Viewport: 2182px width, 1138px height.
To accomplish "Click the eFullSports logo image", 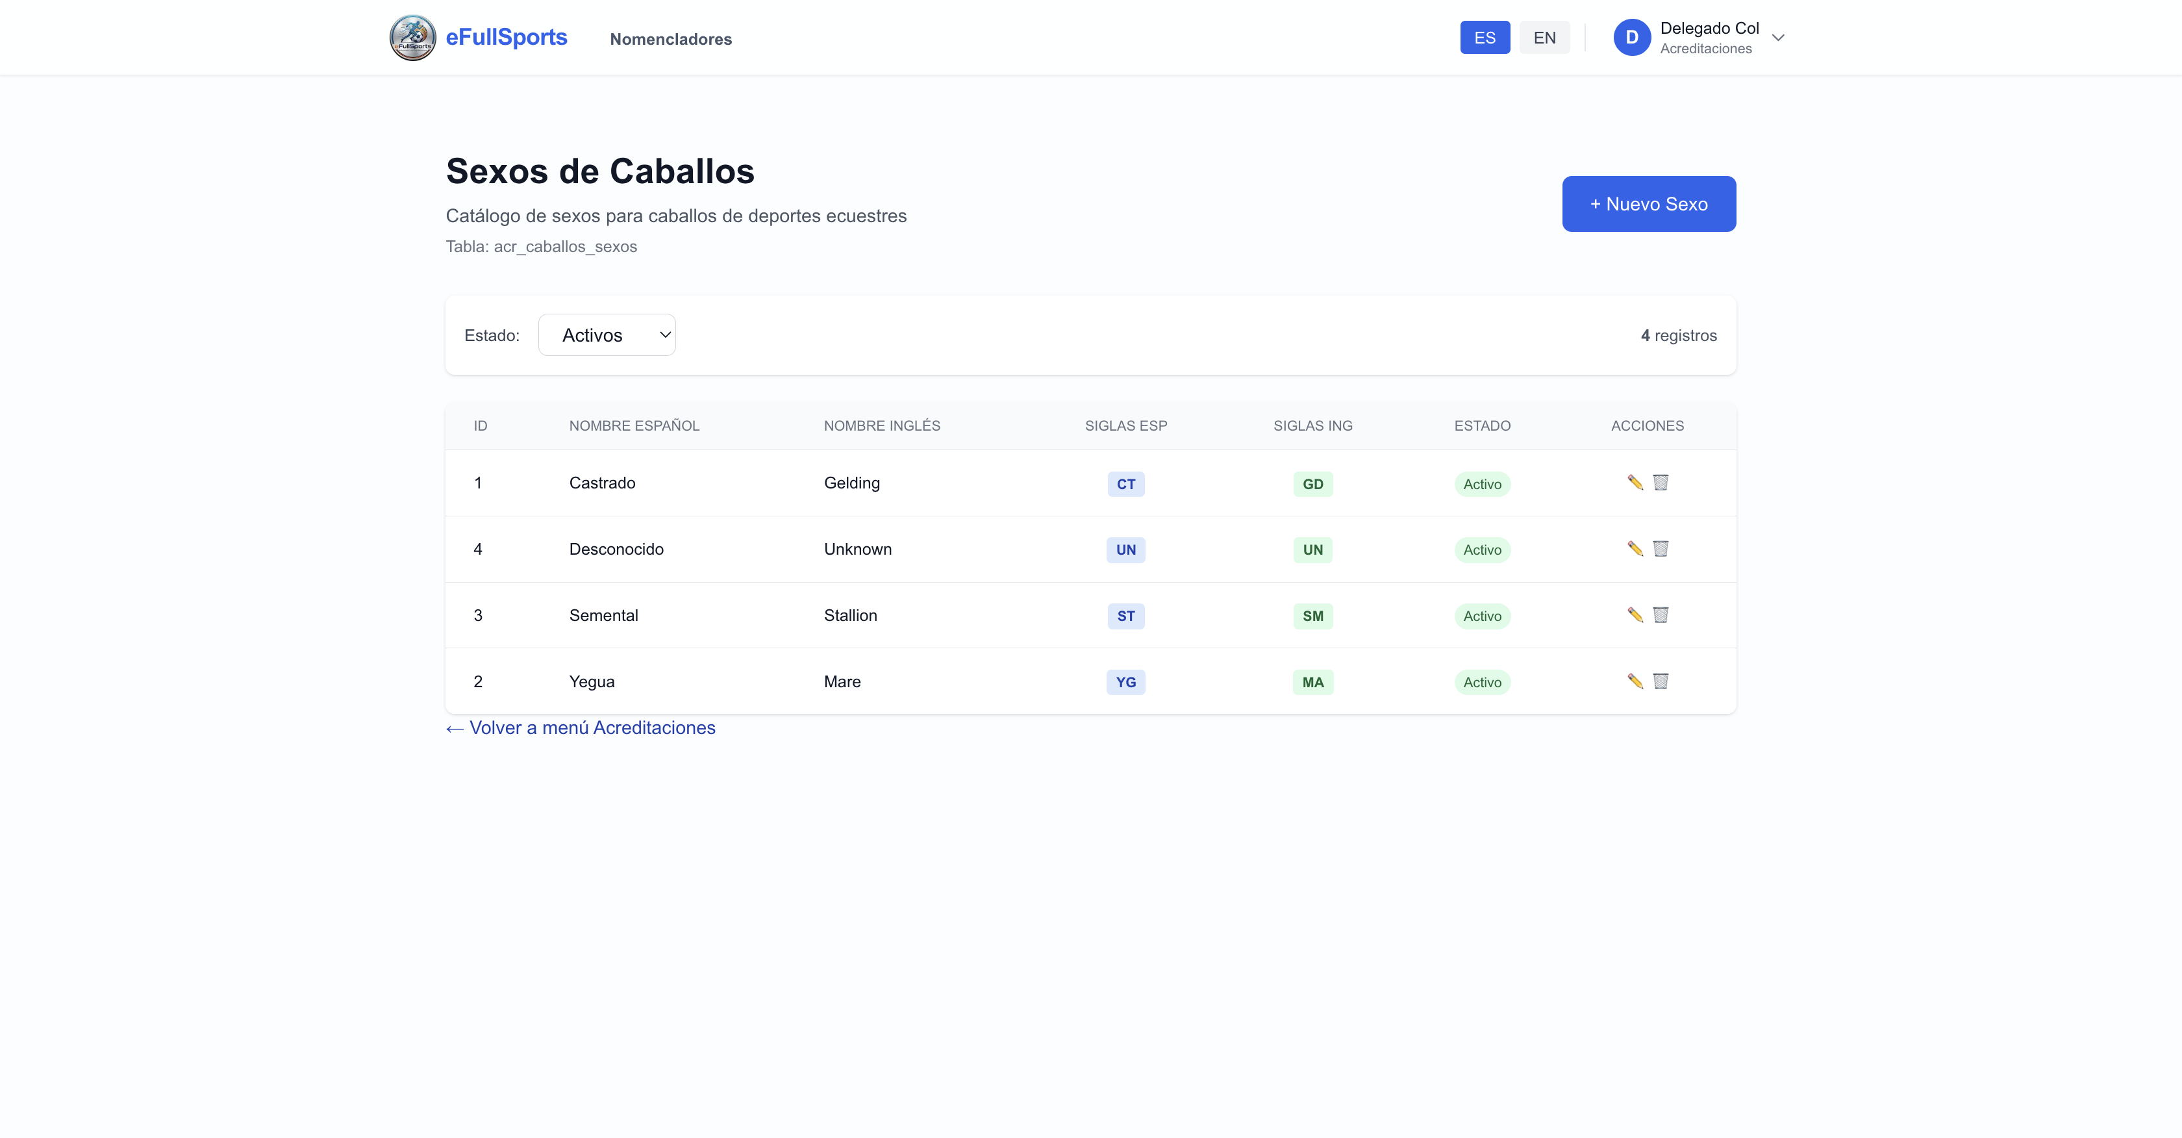I will [412, 37].
